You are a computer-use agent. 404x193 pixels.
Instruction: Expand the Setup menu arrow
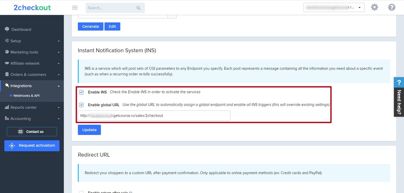(59, 41)
